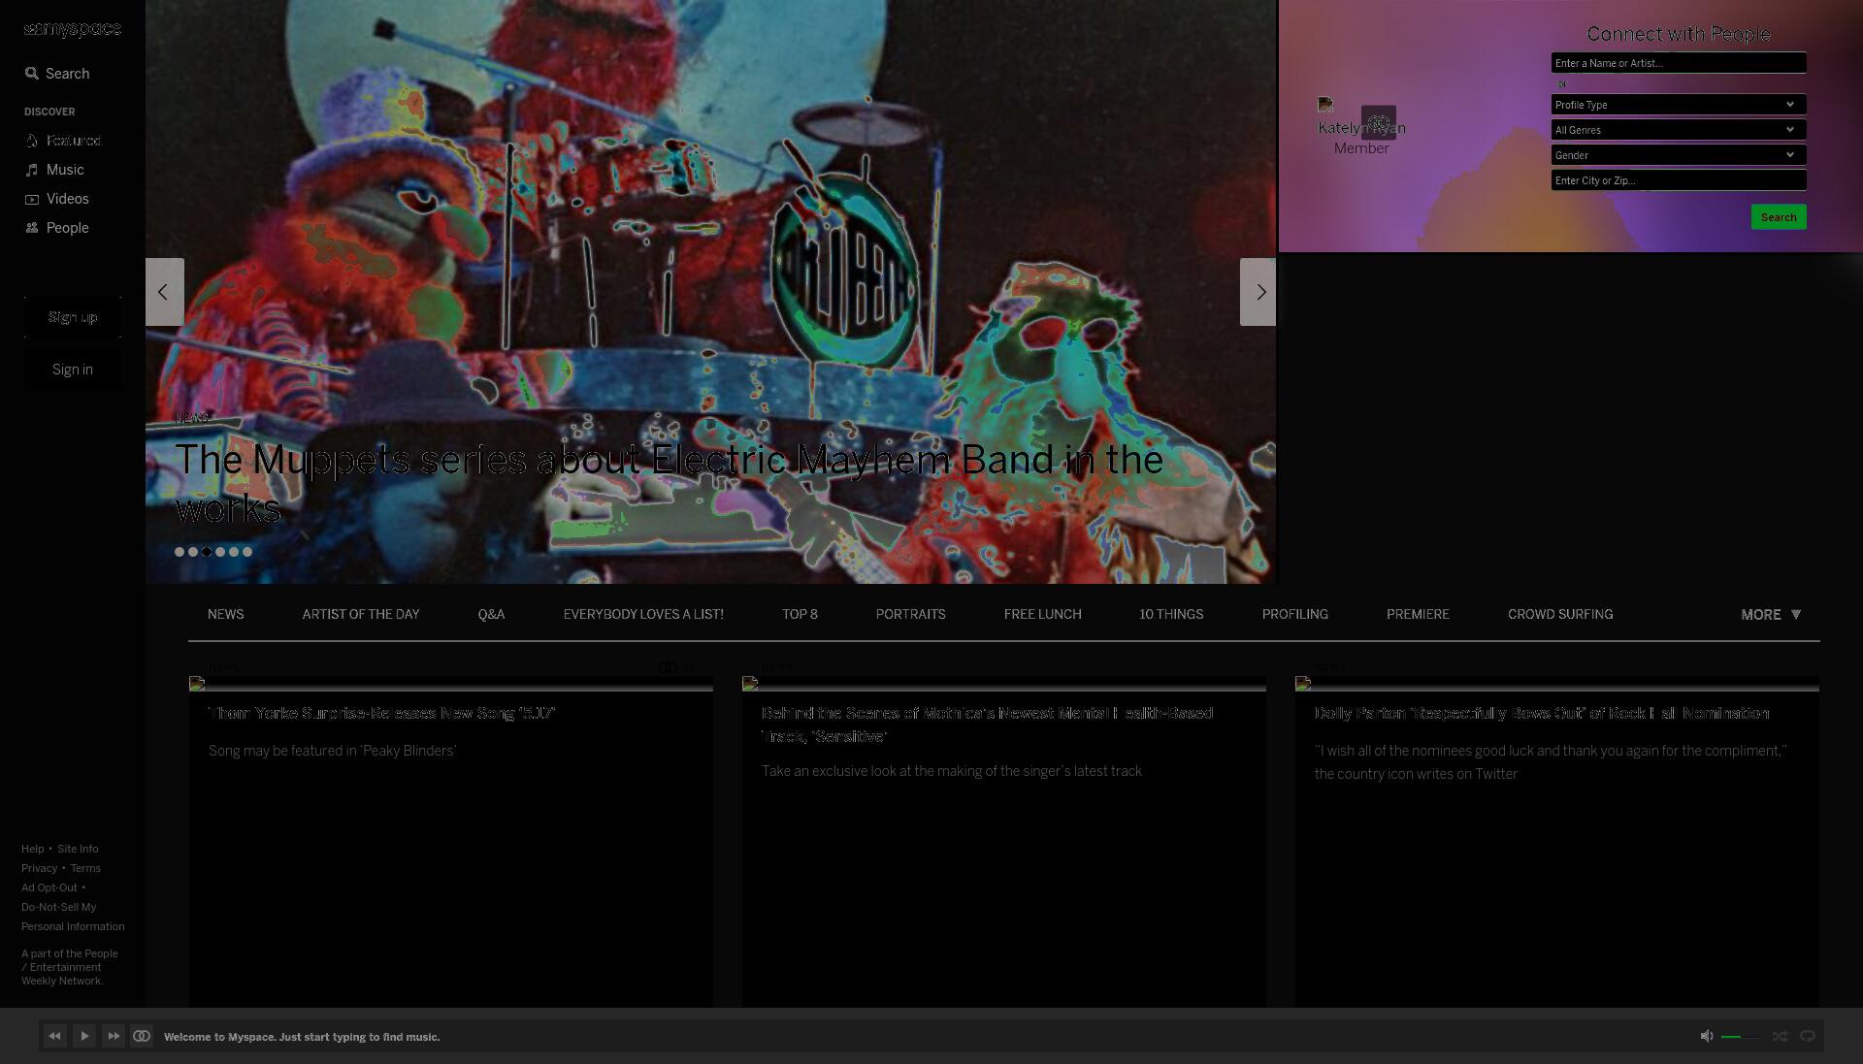Open Dolly Parton Rock Hall article

click(1542, 714)
